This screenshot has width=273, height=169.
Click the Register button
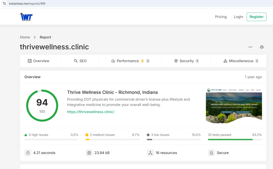click(256, 17)
